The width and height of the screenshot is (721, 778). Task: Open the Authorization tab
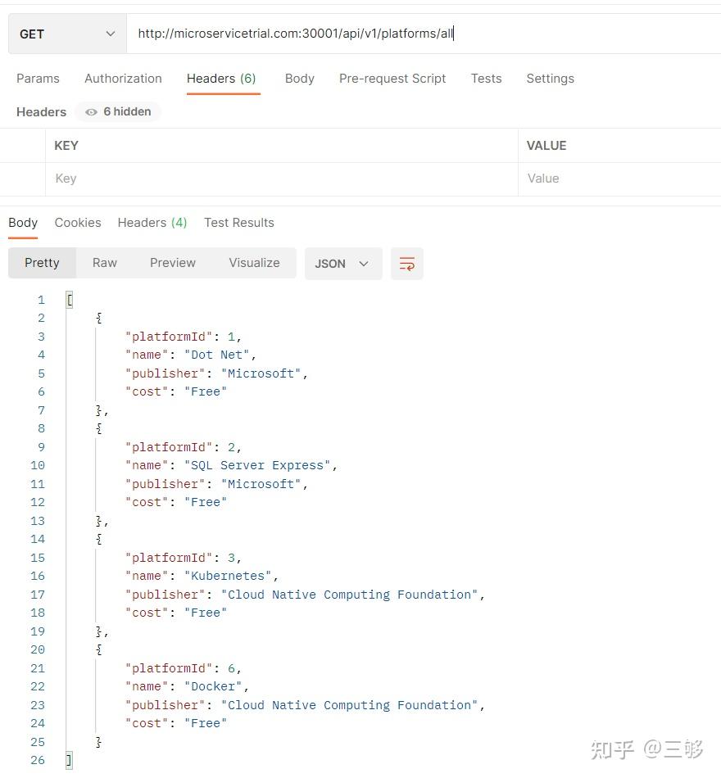[123, 79]
